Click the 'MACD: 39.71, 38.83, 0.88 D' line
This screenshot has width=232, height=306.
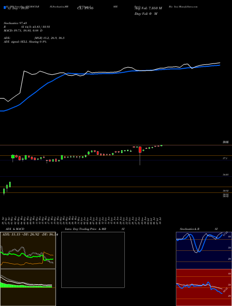pyautogui.click(x=23, y=31)
